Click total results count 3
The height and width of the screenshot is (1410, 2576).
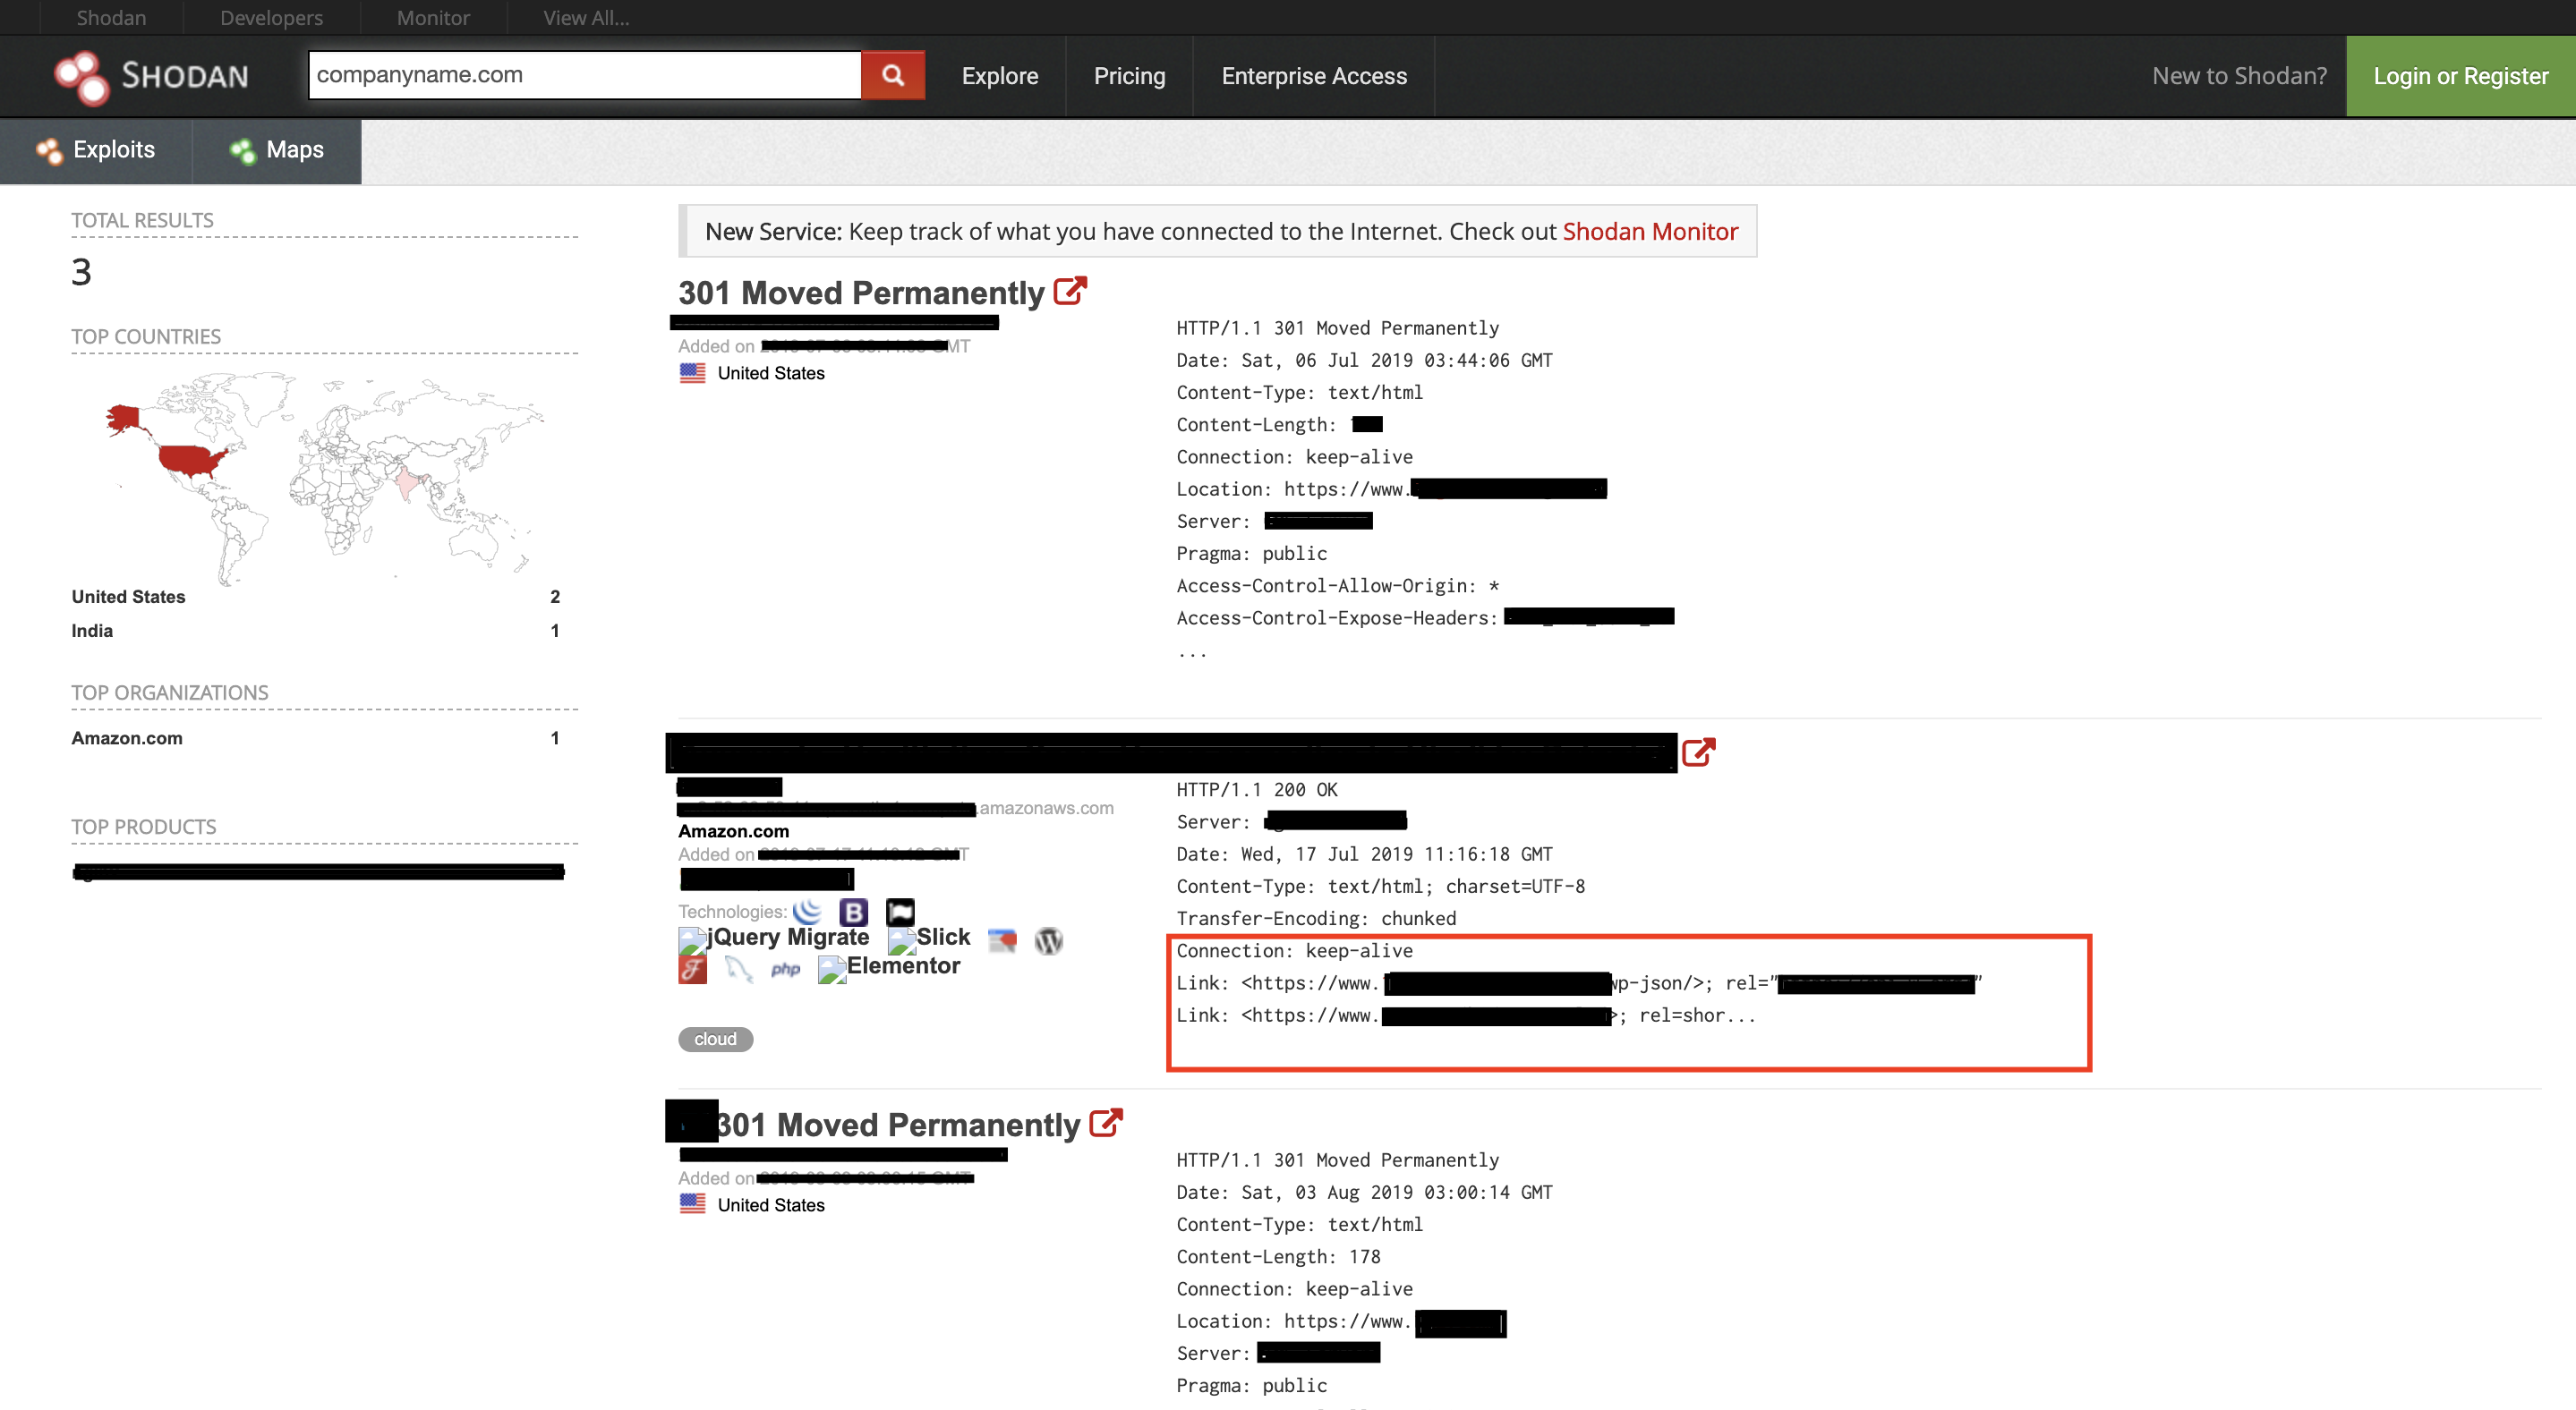pyautogui.click(x=81, y=273)
